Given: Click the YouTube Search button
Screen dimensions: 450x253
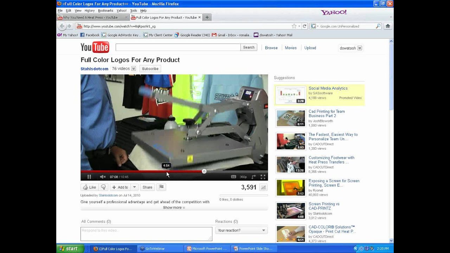Looking at the screenshot, I should [249, 47].
